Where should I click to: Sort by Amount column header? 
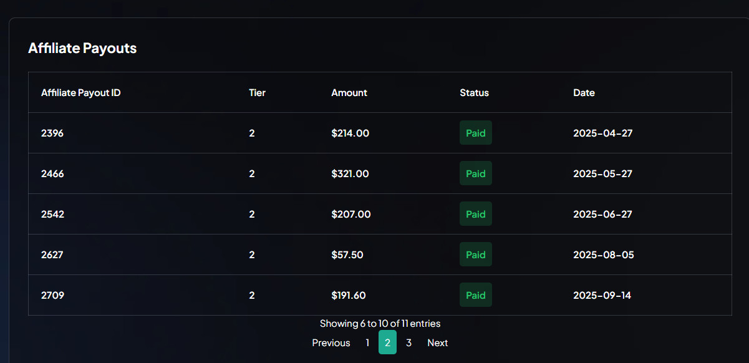point(349,92)
